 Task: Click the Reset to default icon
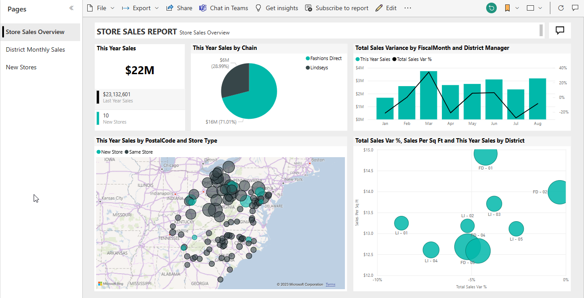(491, 8)
